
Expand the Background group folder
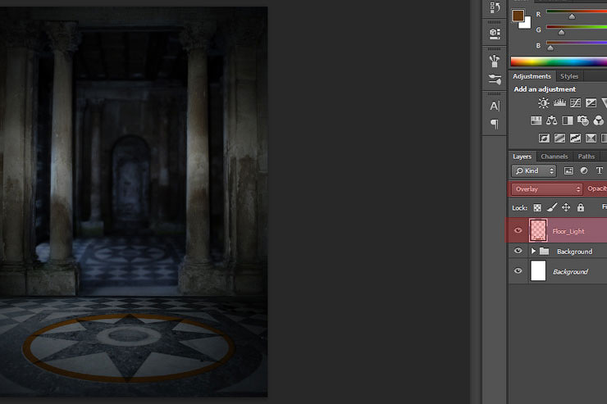click(x=533, y=252)
